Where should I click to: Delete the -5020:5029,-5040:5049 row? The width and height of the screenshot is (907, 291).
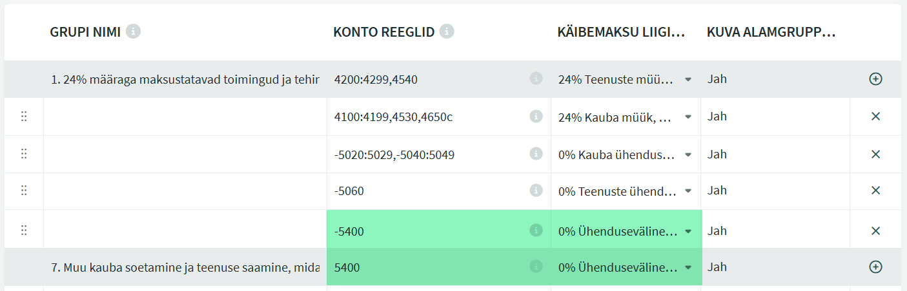875,155
